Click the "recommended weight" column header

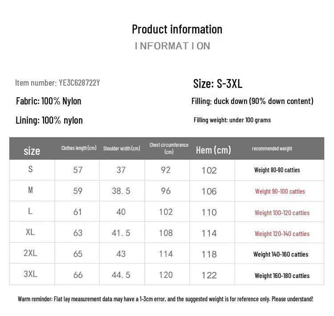coord(272,148)
